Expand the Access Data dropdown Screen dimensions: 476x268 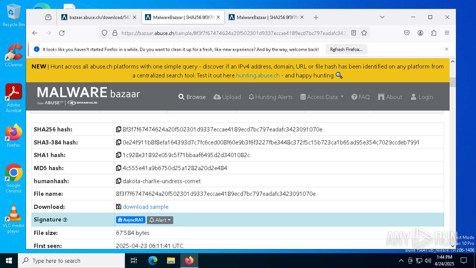tap(322, 97)
